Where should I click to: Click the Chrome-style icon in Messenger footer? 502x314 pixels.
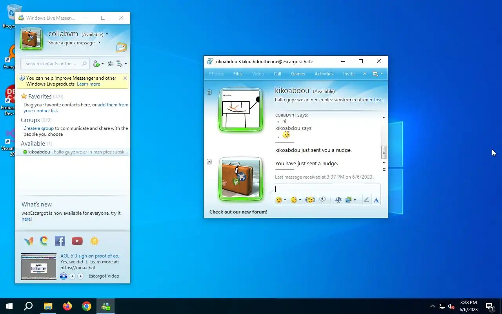[44, 241]
